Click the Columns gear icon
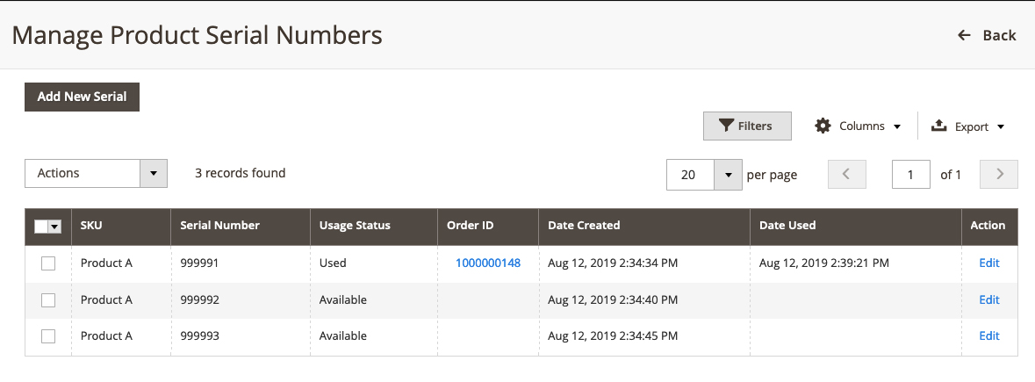1035x382 pixels. (x=823, y=126)
